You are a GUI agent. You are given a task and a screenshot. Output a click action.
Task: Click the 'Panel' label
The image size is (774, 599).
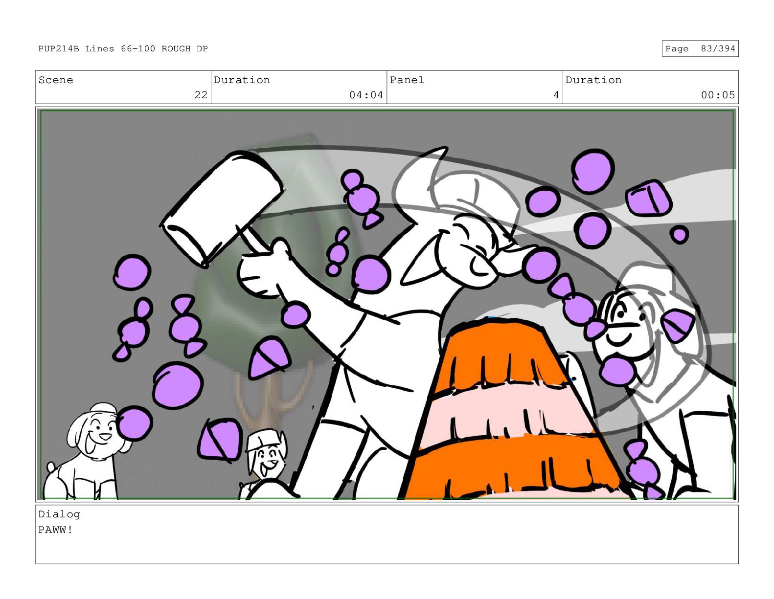click(x=407, y=80)
